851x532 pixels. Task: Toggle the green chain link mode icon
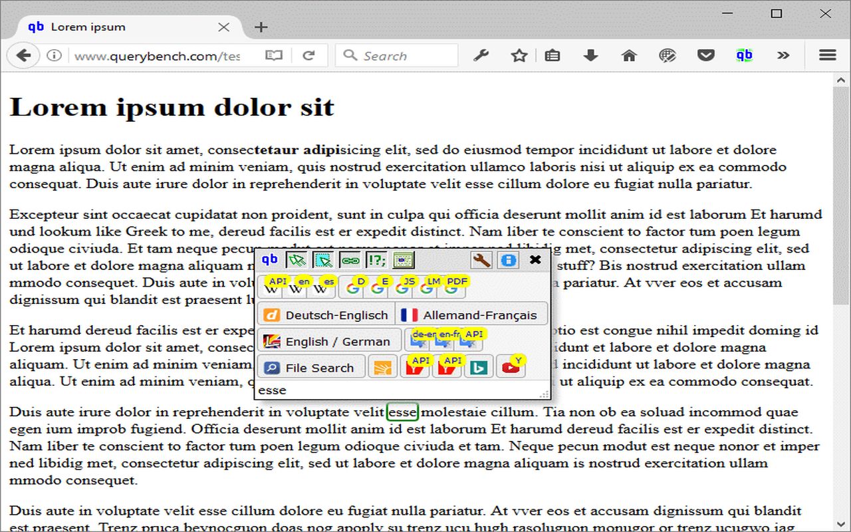[x=350, y=260]
